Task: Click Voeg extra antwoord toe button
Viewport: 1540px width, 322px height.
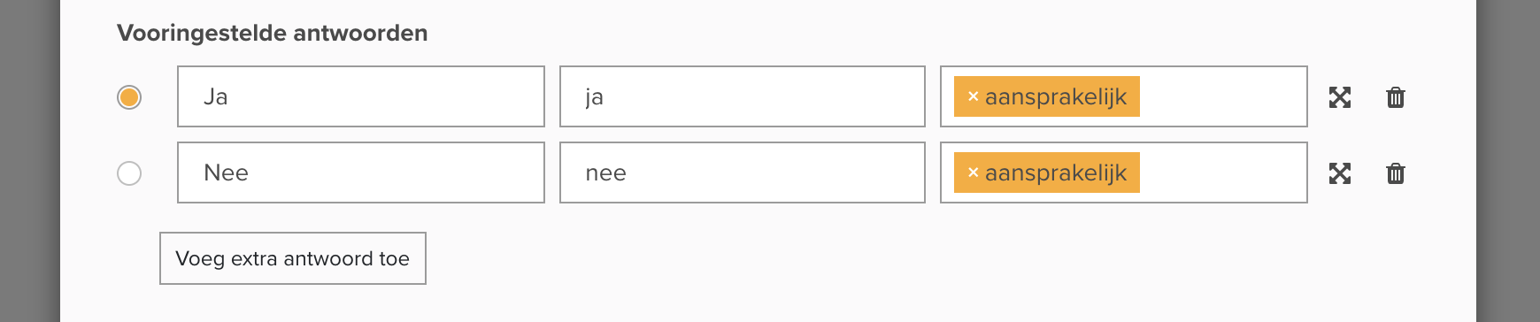Action: (x=293, y=258)
